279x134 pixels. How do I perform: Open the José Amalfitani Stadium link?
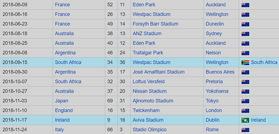pos(159,72)
